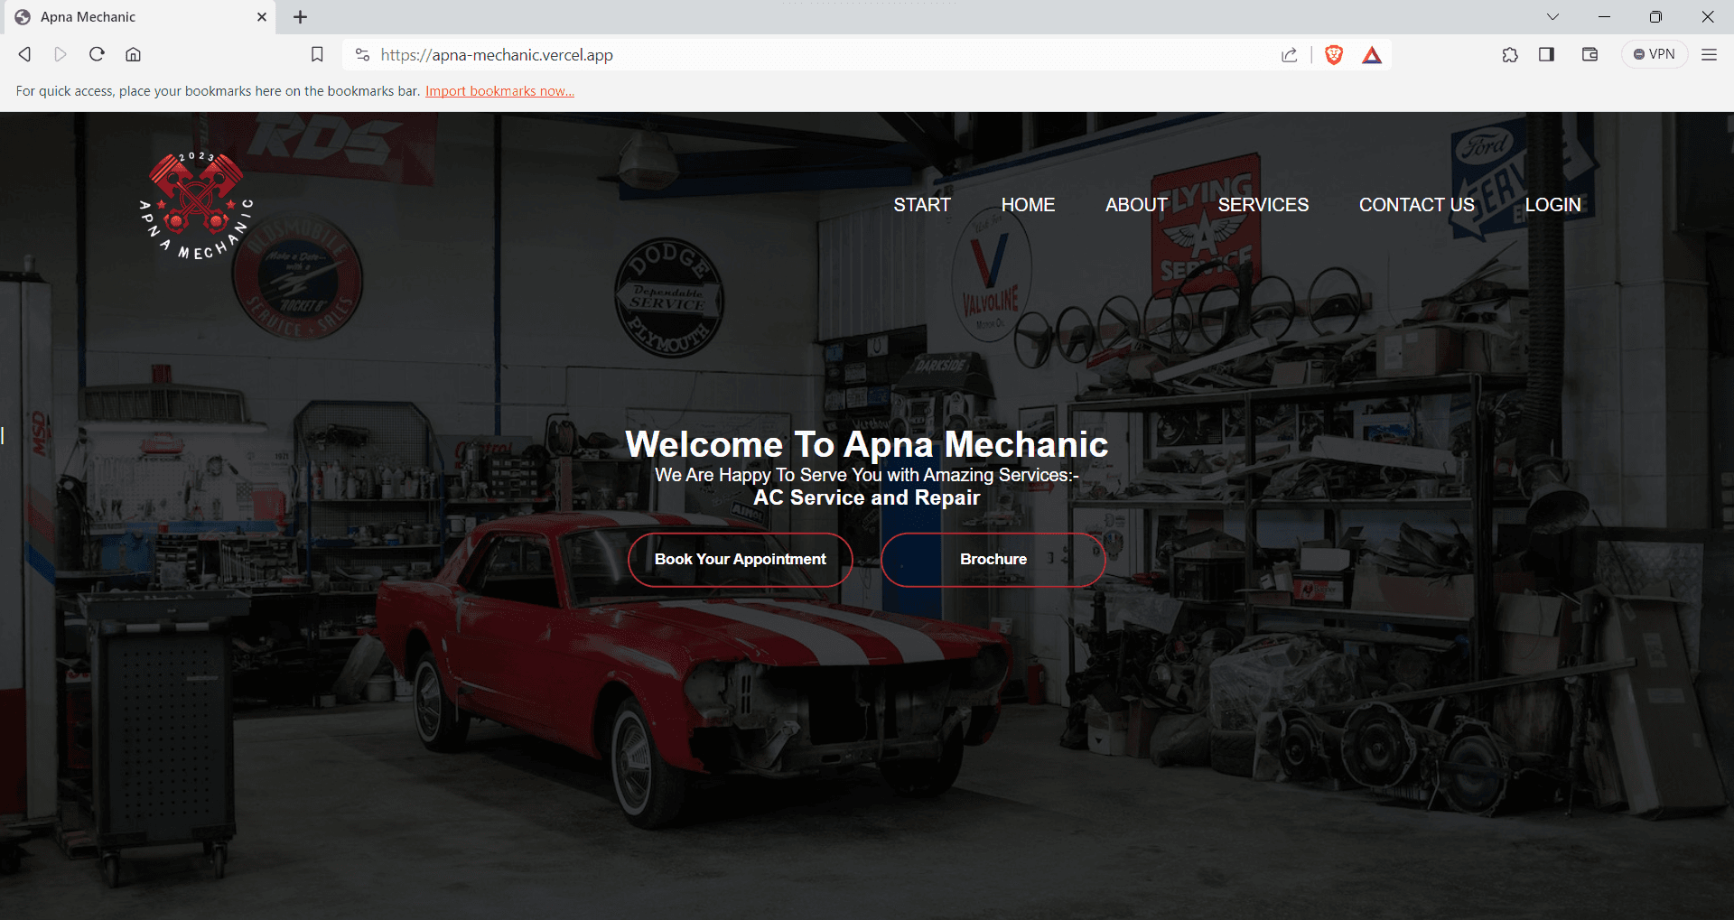This screenshot has height=920, width=1734.
Task: Click the Apna Mechanic logo
Action: tap(197, 207)
